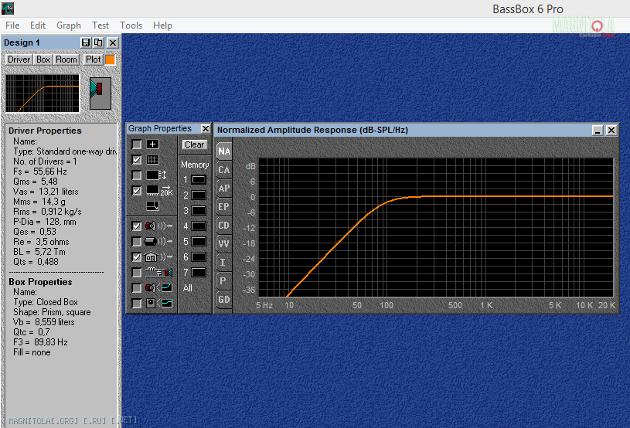Select memory slot 3 swatch
Image resolution: width=630 pixels, height=428 pixels.
(x=199, y=210)
